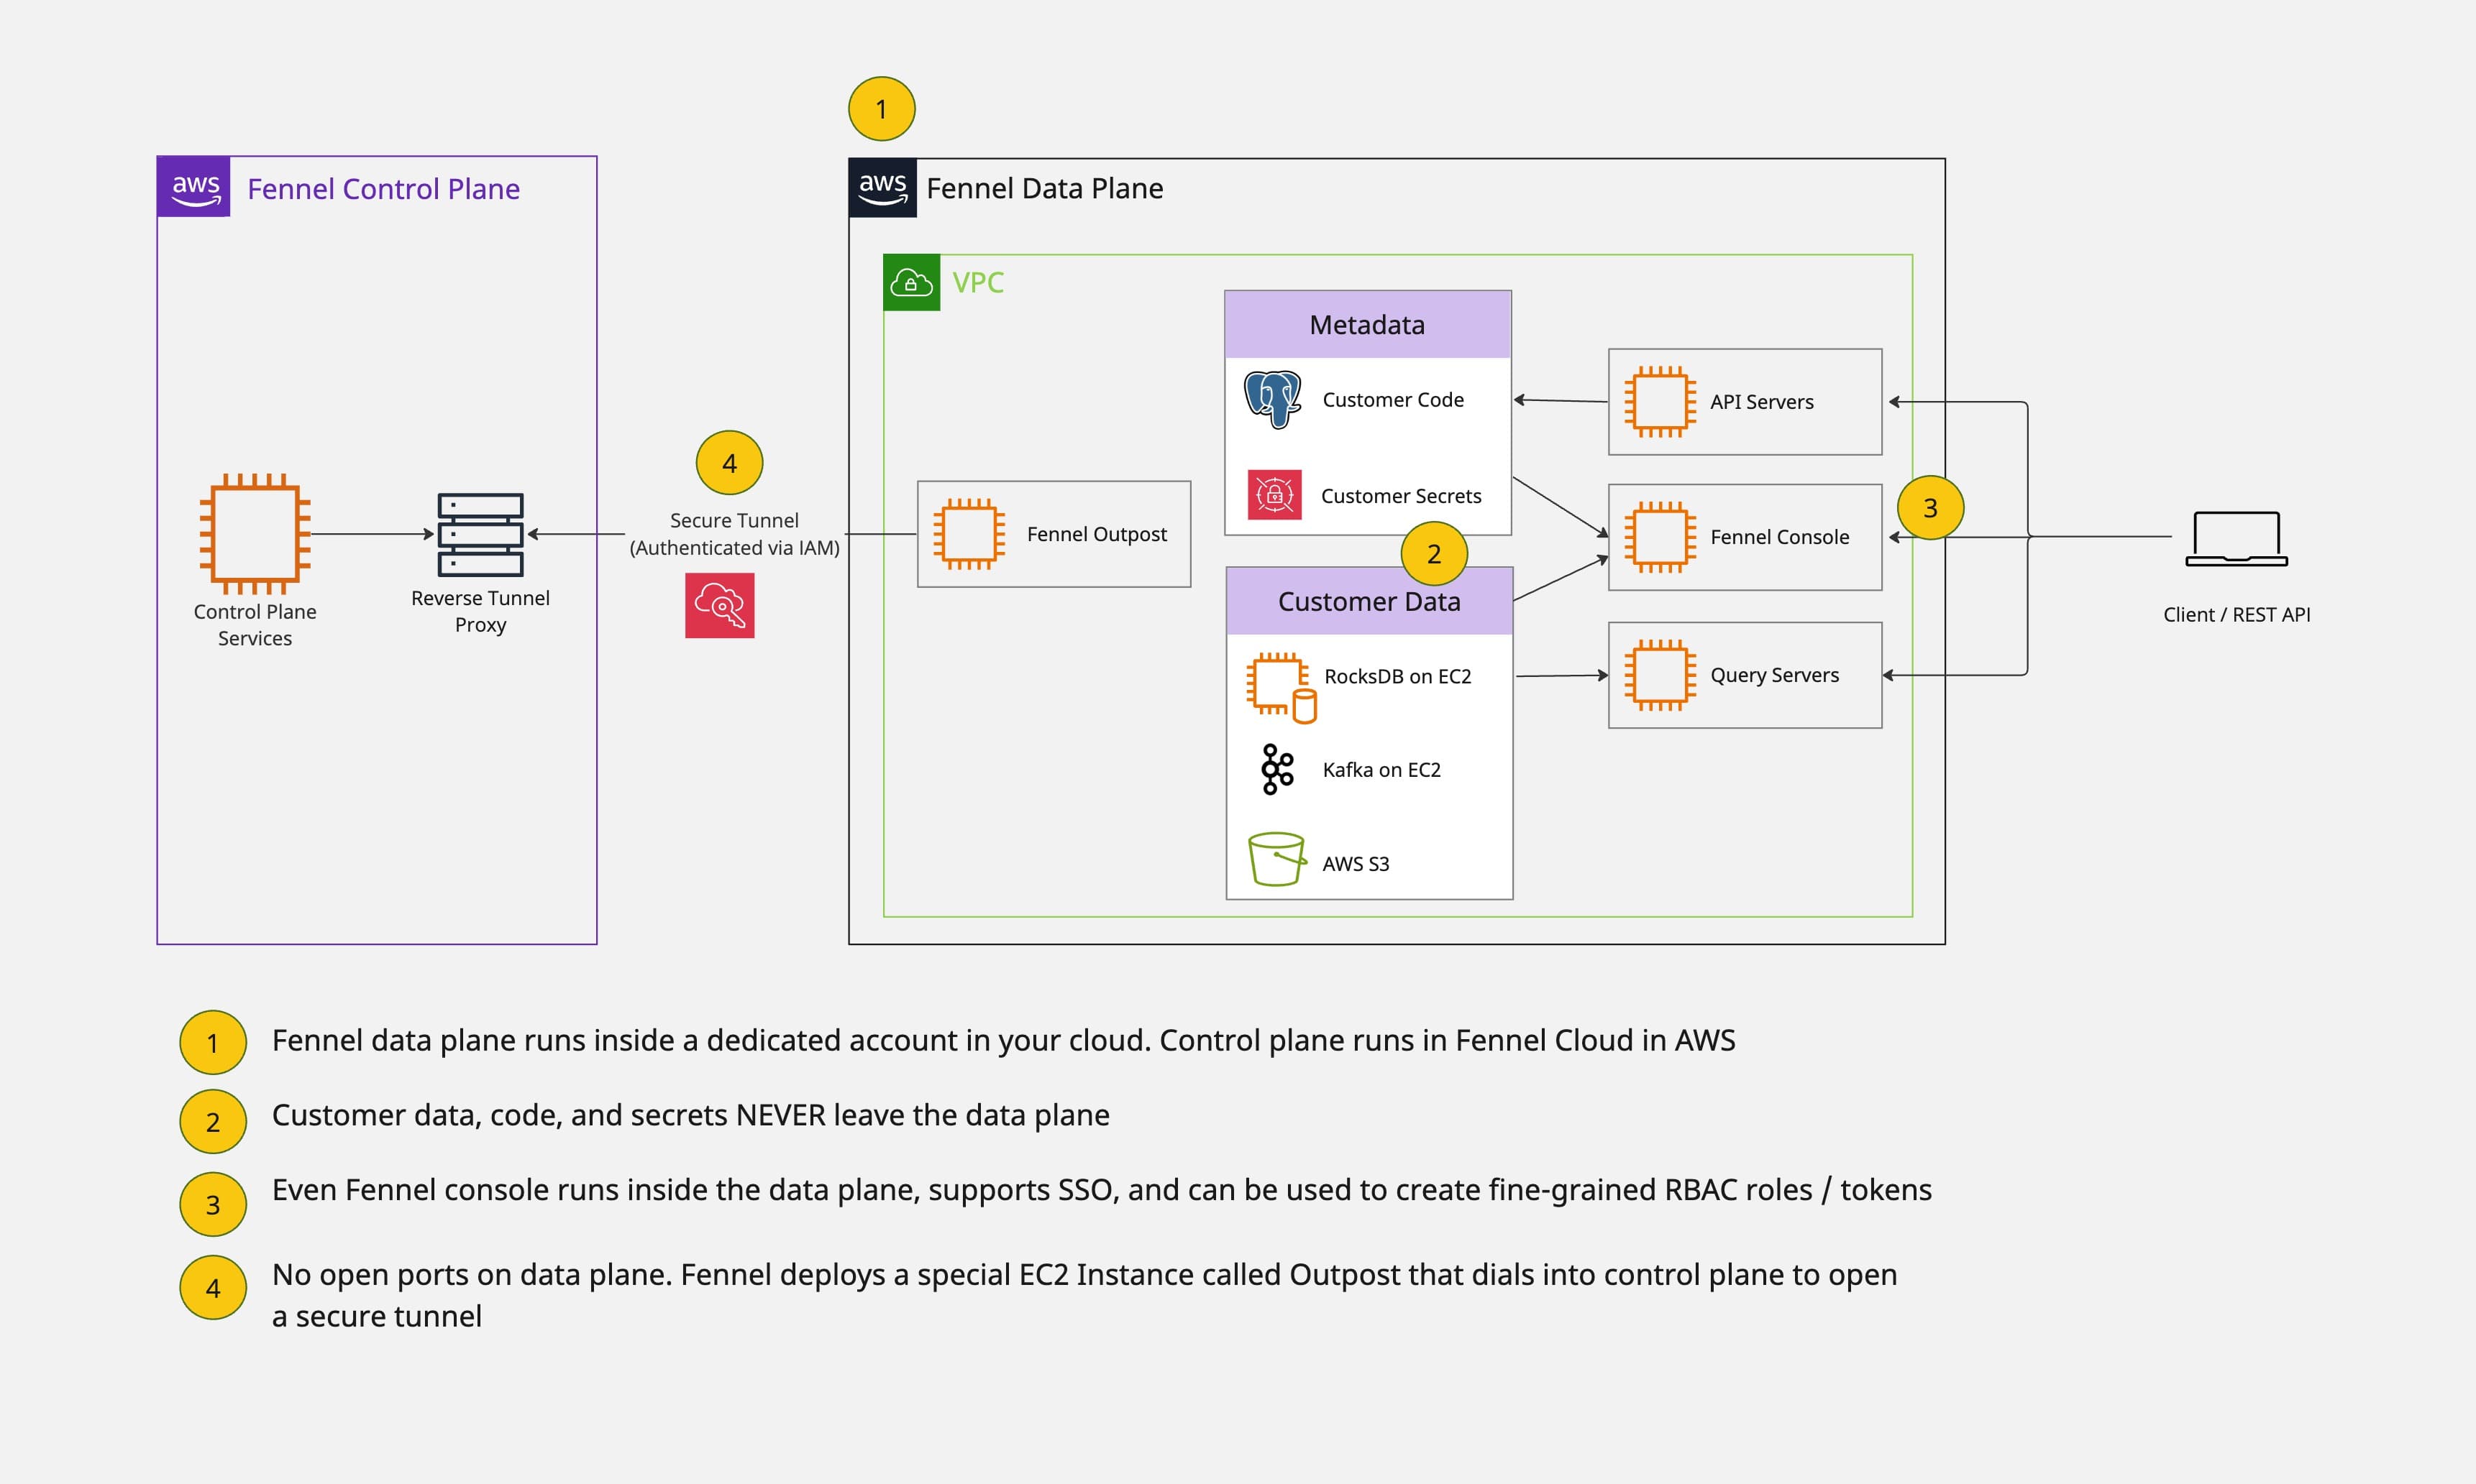Image resolution: width=2476 pixels, height=1484 pixels.
Task: Click the green VPC cloud icon
Action: click(x=911, y=283)
